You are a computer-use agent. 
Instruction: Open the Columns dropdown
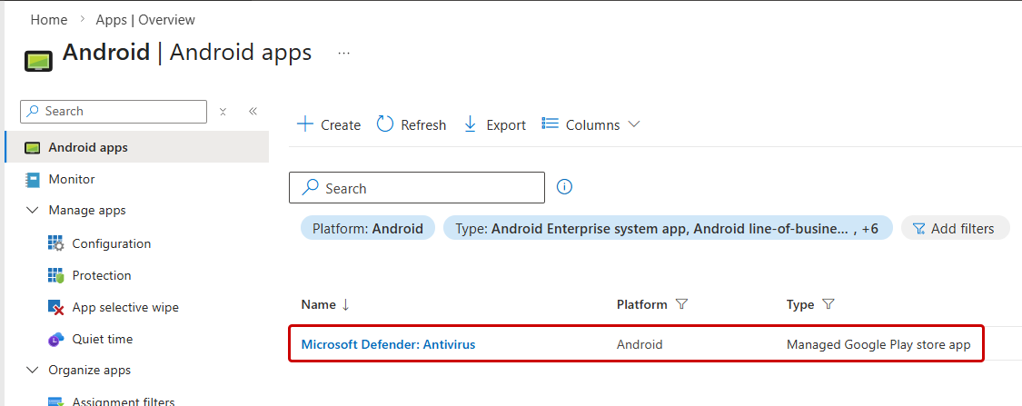pyautogui.click(x=591, y=124)
